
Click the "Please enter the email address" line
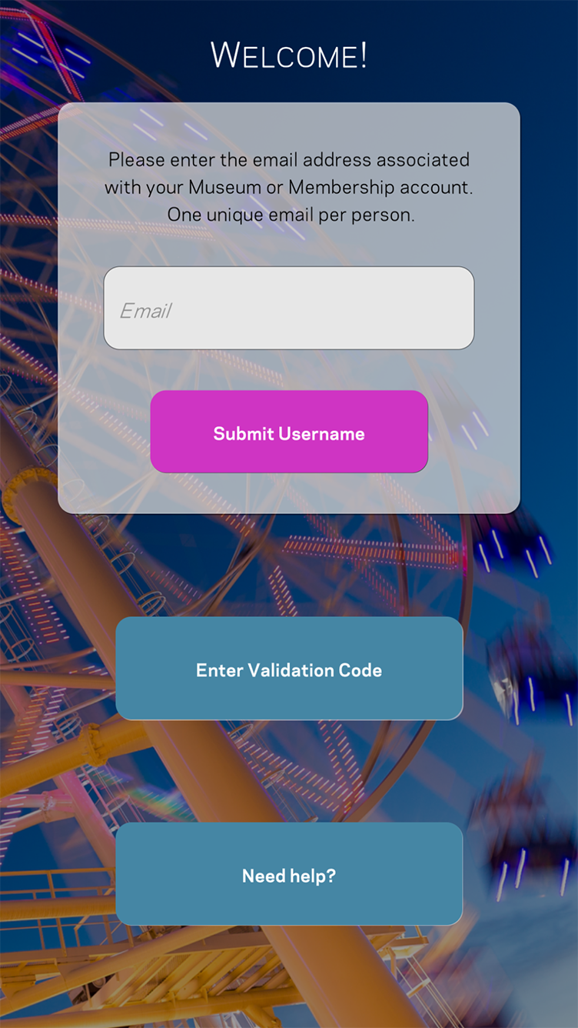289,160
